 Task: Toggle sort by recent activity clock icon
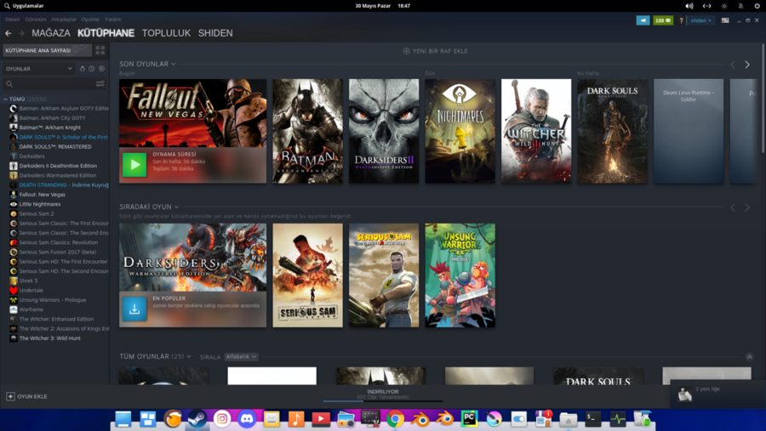click(x=91, y=69)
